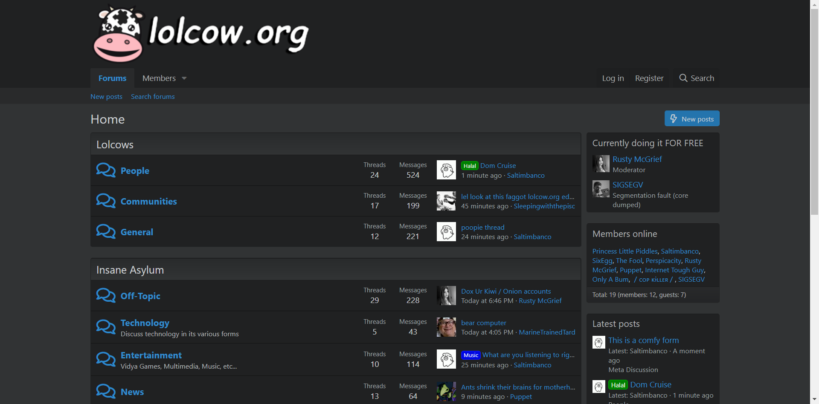Open avatar beside poopie thread
This screenshot has height=404, width=819.
(446, 231)
